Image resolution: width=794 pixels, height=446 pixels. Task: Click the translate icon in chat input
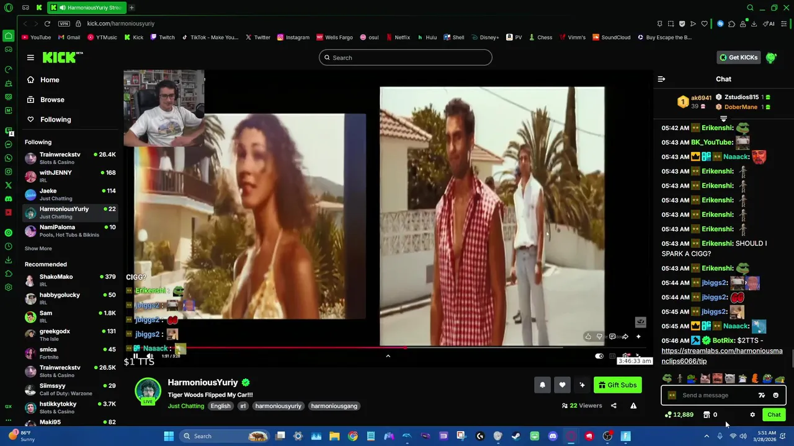762,395
